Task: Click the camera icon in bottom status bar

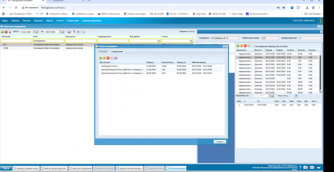Action: 305,168
